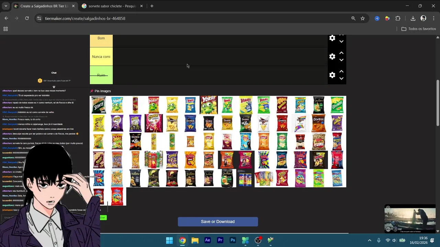This screenshot has height=247, width=440.
Task: Pick the Pellet snack bag image
Action: point(319,141)
